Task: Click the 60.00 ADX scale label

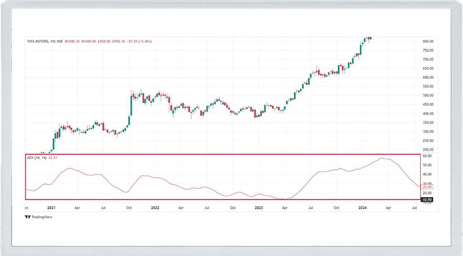Action: (x=427, y=156)
